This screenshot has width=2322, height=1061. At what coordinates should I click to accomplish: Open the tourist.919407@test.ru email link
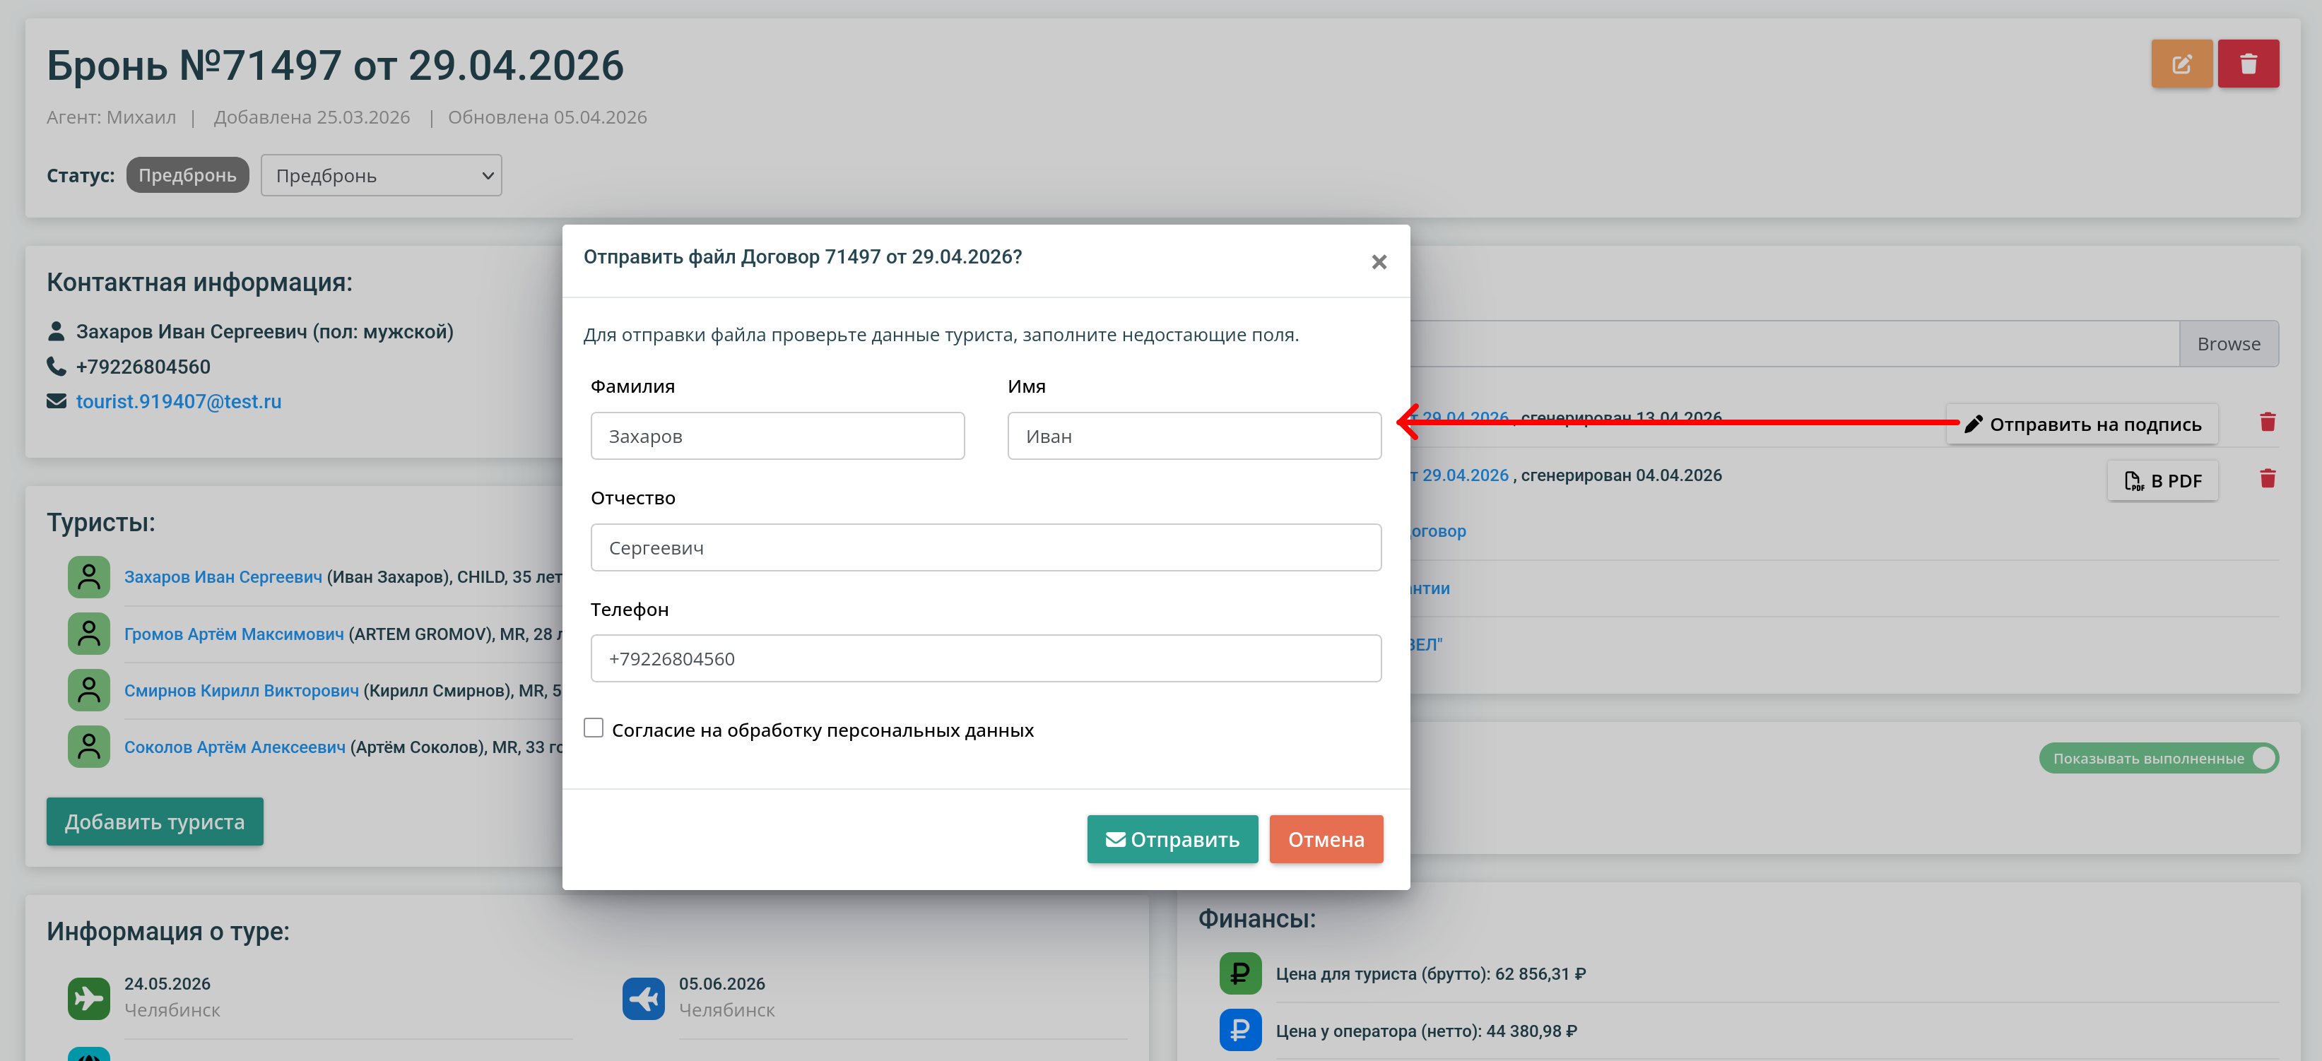pyautogui.click(x=179, y=401)
